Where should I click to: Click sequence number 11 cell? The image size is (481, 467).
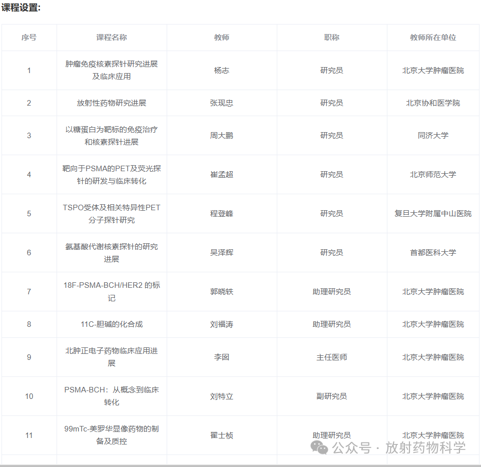click(x=29, y=435)
